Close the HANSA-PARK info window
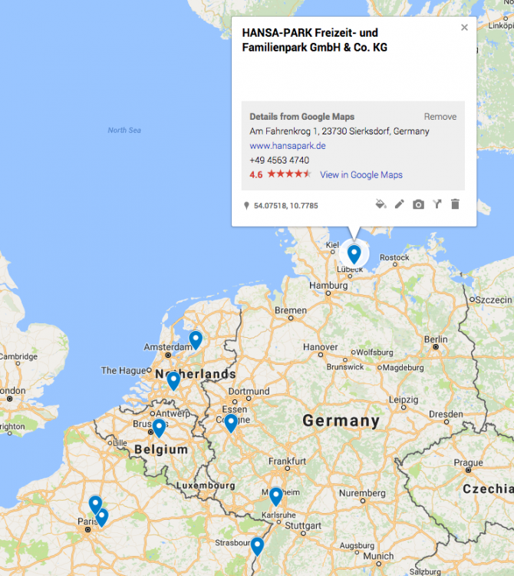514x576 pixels. [464, 28]
